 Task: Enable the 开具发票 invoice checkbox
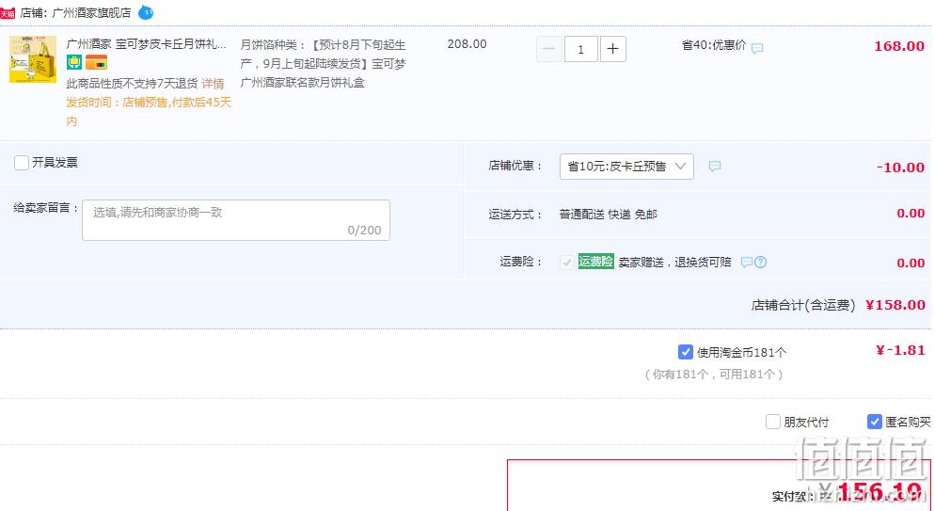click(x=22, y=162)
